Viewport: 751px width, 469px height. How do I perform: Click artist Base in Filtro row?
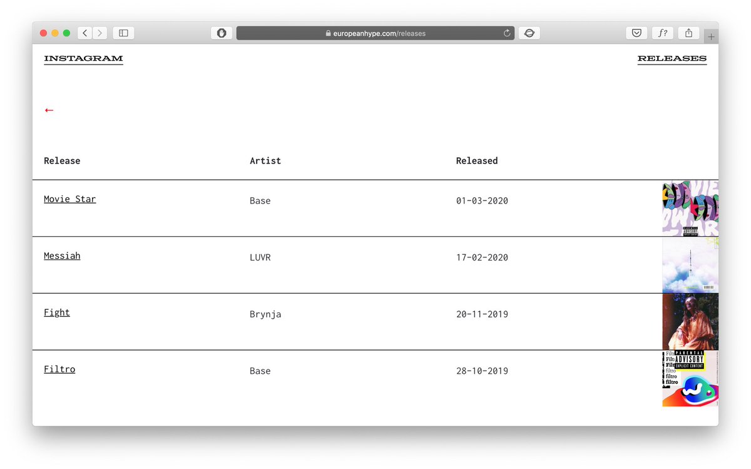point(260,371)
